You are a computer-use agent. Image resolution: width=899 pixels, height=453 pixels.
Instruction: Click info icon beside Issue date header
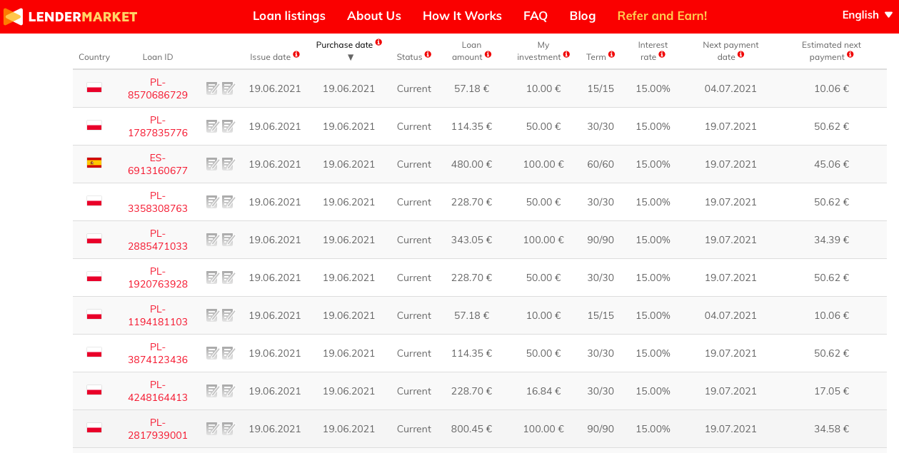click(296, 54)
